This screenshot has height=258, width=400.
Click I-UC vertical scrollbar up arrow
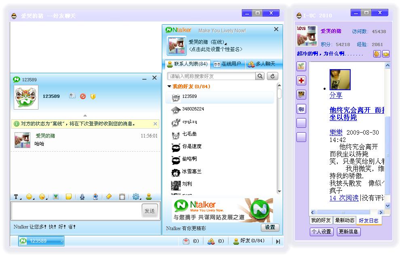point(387,66)
